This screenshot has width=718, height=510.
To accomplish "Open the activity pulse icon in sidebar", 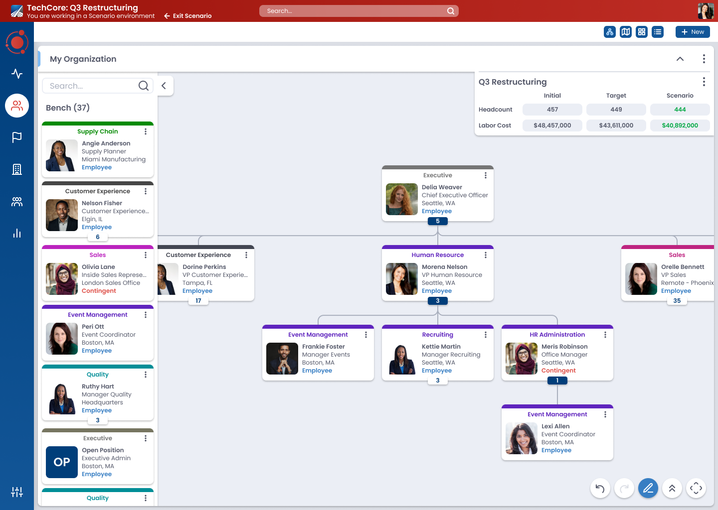I will [x=17, y=74].
